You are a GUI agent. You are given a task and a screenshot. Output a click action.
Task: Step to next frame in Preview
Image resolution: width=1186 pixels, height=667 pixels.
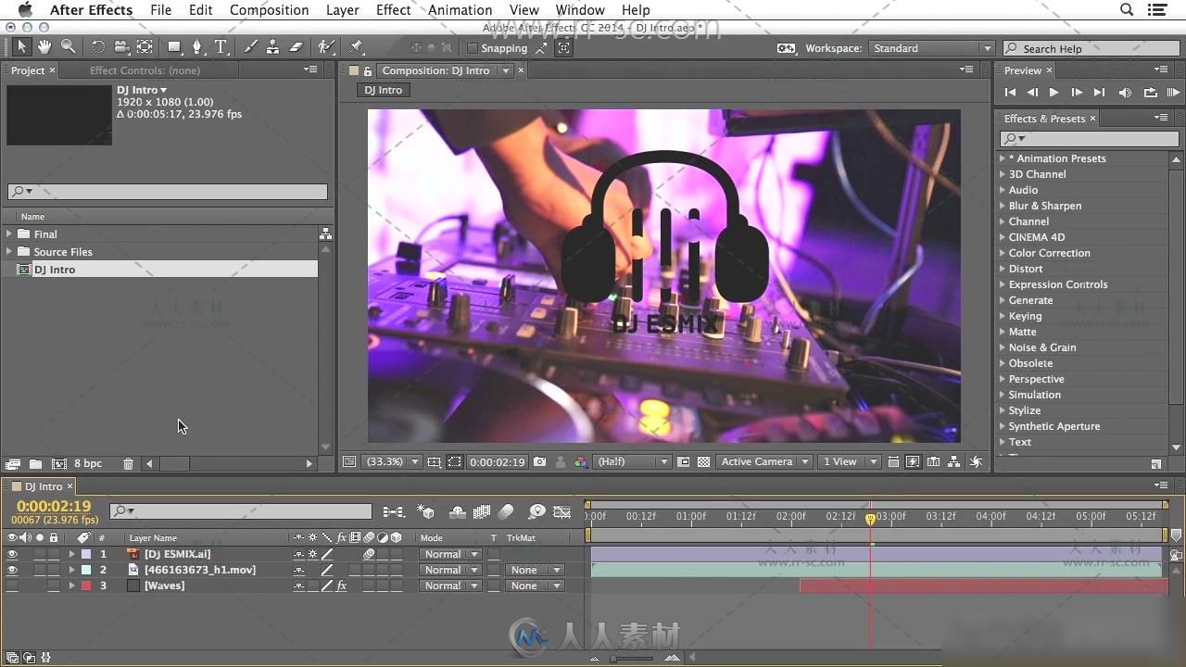(1077, 93)
